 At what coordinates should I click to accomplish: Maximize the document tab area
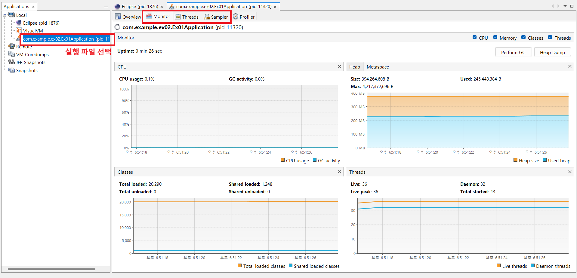(572, 6)
